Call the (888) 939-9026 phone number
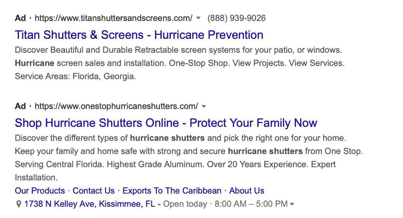This screenshot has width=403, height=218. (237, 18)
